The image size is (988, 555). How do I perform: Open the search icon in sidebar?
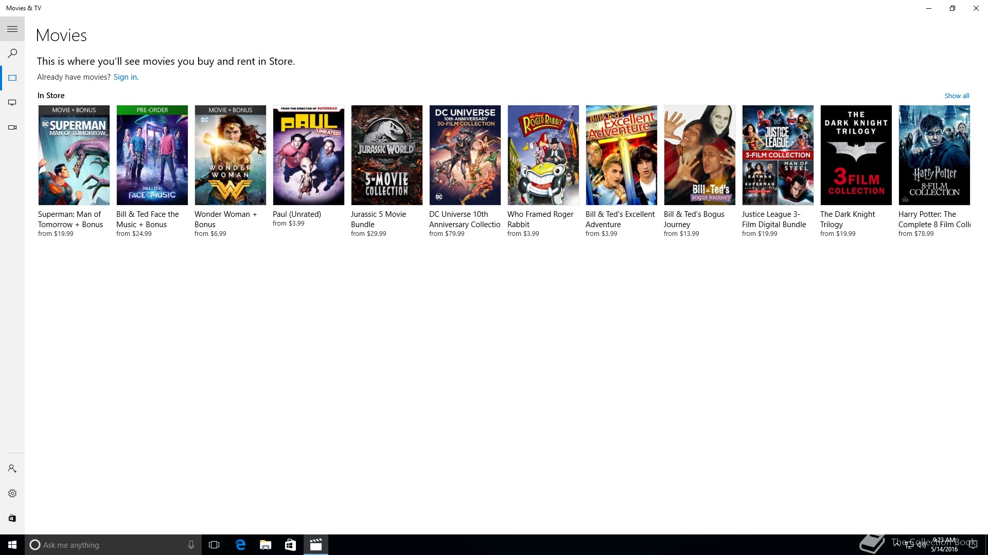point(12,53)
